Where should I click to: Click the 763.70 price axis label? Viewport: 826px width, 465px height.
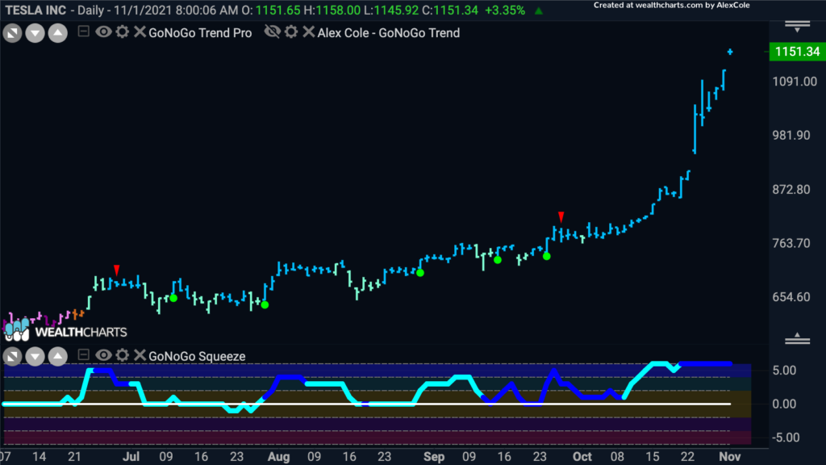[x=791, y=243]
